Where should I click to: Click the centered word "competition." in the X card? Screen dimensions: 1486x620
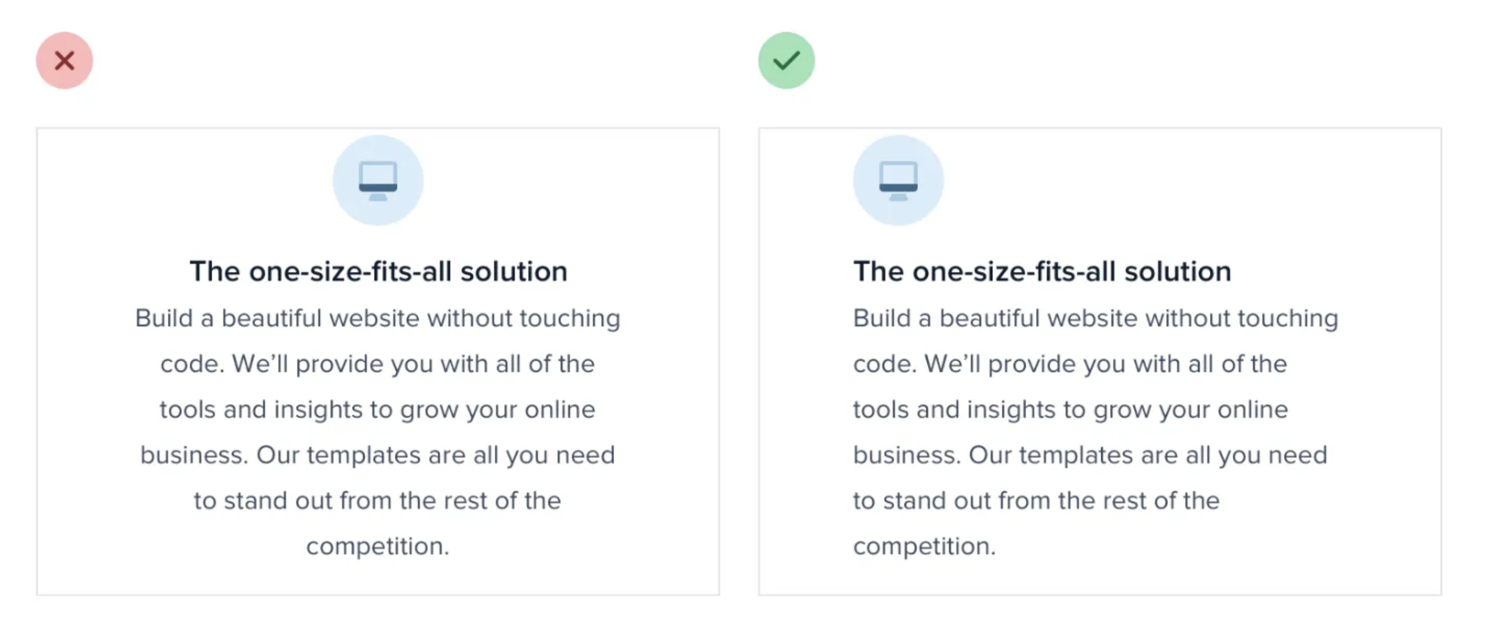point(378,546)
